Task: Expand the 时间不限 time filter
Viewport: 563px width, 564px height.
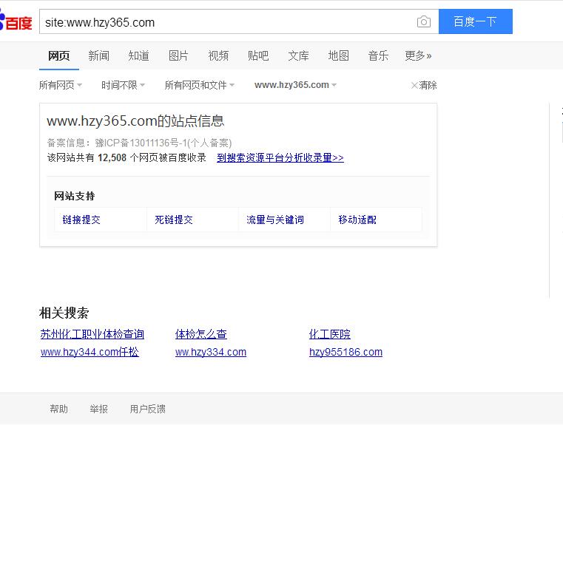Action: (123, 85)
